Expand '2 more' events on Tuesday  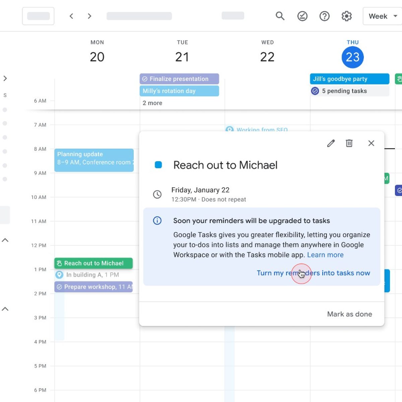[x=152, y=103]
